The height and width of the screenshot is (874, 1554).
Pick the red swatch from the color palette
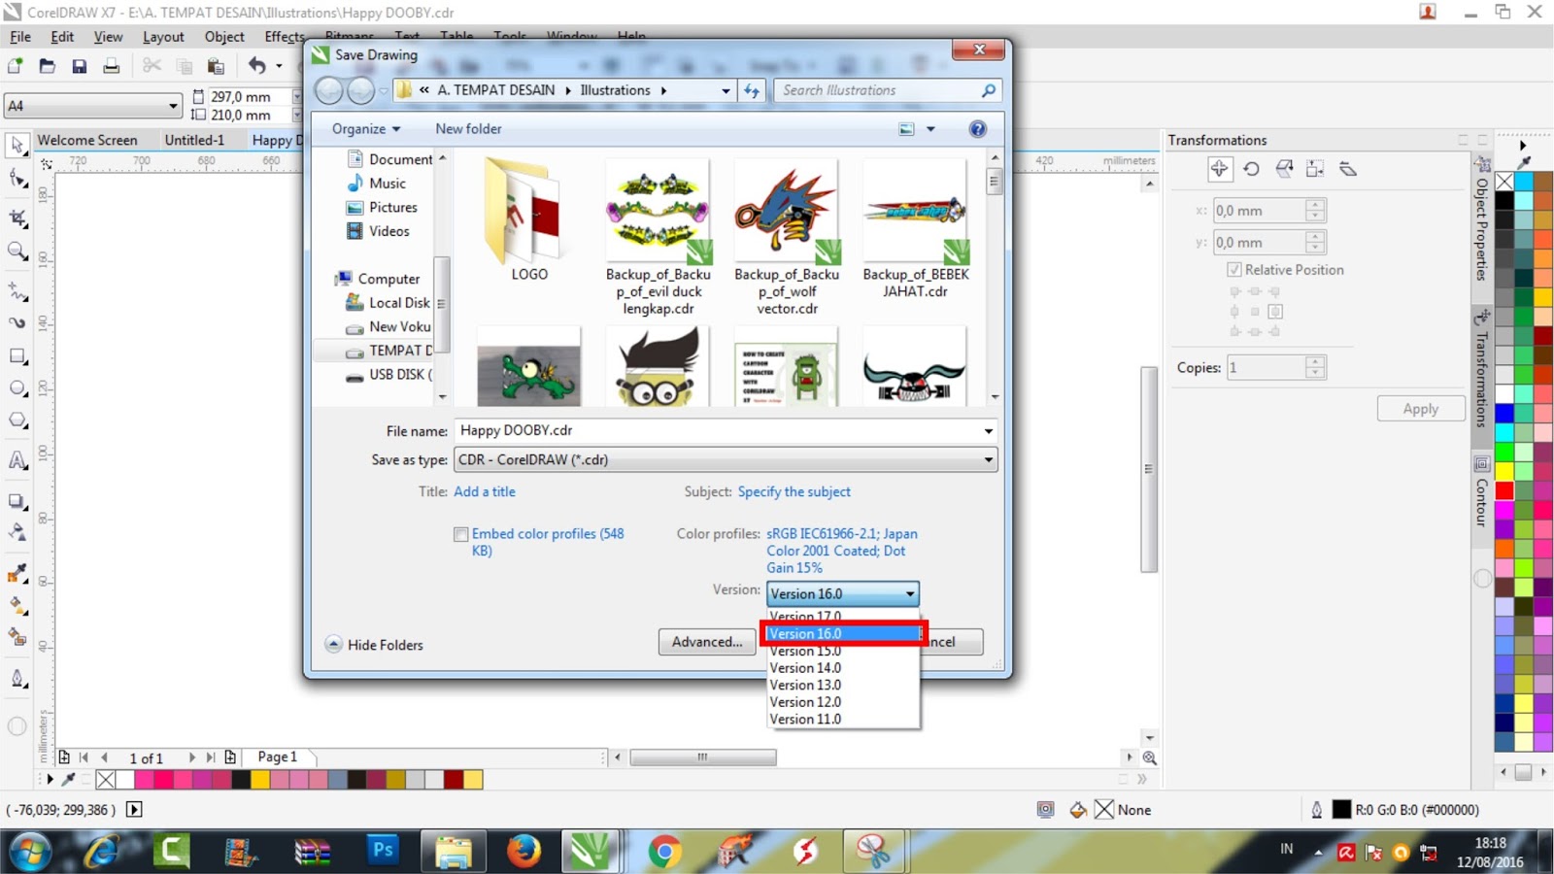1505,490
